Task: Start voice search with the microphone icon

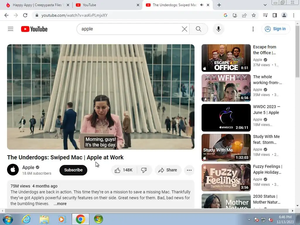Action: coord(219,29)
